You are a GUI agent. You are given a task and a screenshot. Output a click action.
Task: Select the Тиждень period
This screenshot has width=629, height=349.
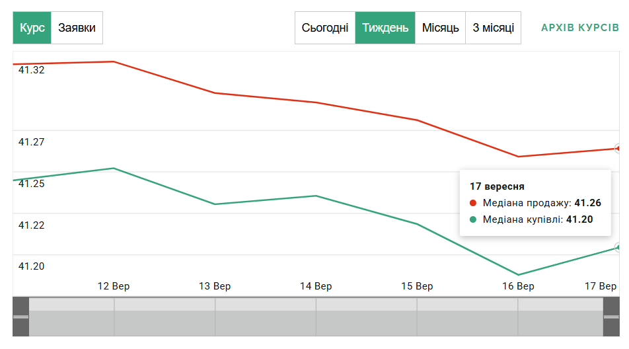click(385, 28)
